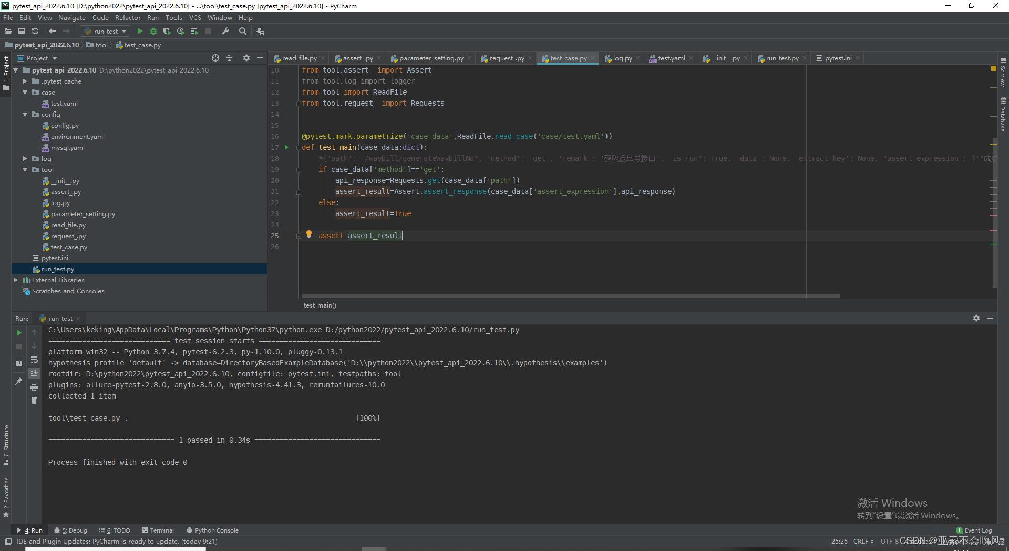Toggle the Favorites tool window side tab
The height and width of the screenshot is (551, 1009).
tap(6, 497)
